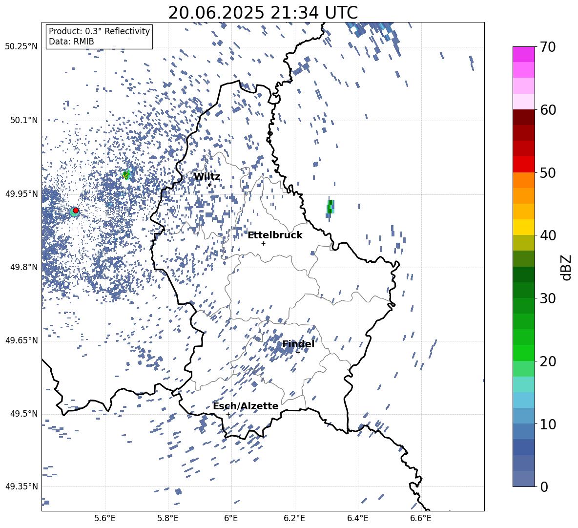578x528 pixels.
Task: Click the green-yellow echo cell west of Wiltz
Action: pyautogui.click(x=126, y=174)
